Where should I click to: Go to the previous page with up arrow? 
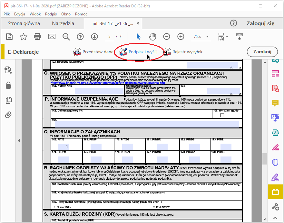[x=80, y=37]
